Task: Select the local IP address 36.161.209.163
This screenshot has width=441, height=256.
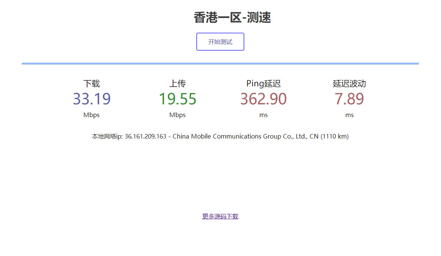Action: 146,136
